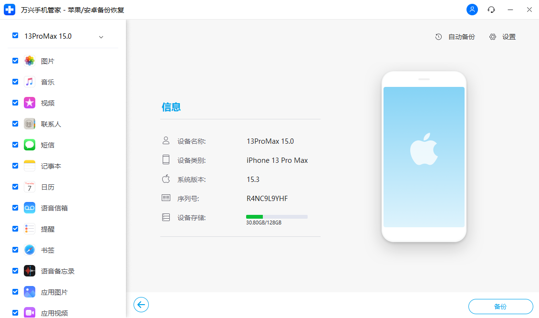Viewport: 539px width, 318px height.
Task: Uncheck the 记事本 checkbox
Action: (15, 166)
